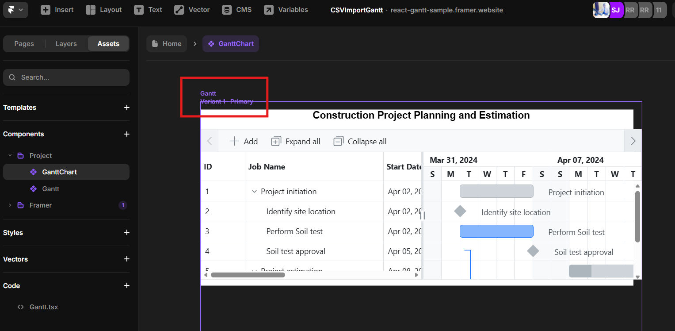675x331 pixels.
Task: Select the Vector tool
Action: point(191,9)
